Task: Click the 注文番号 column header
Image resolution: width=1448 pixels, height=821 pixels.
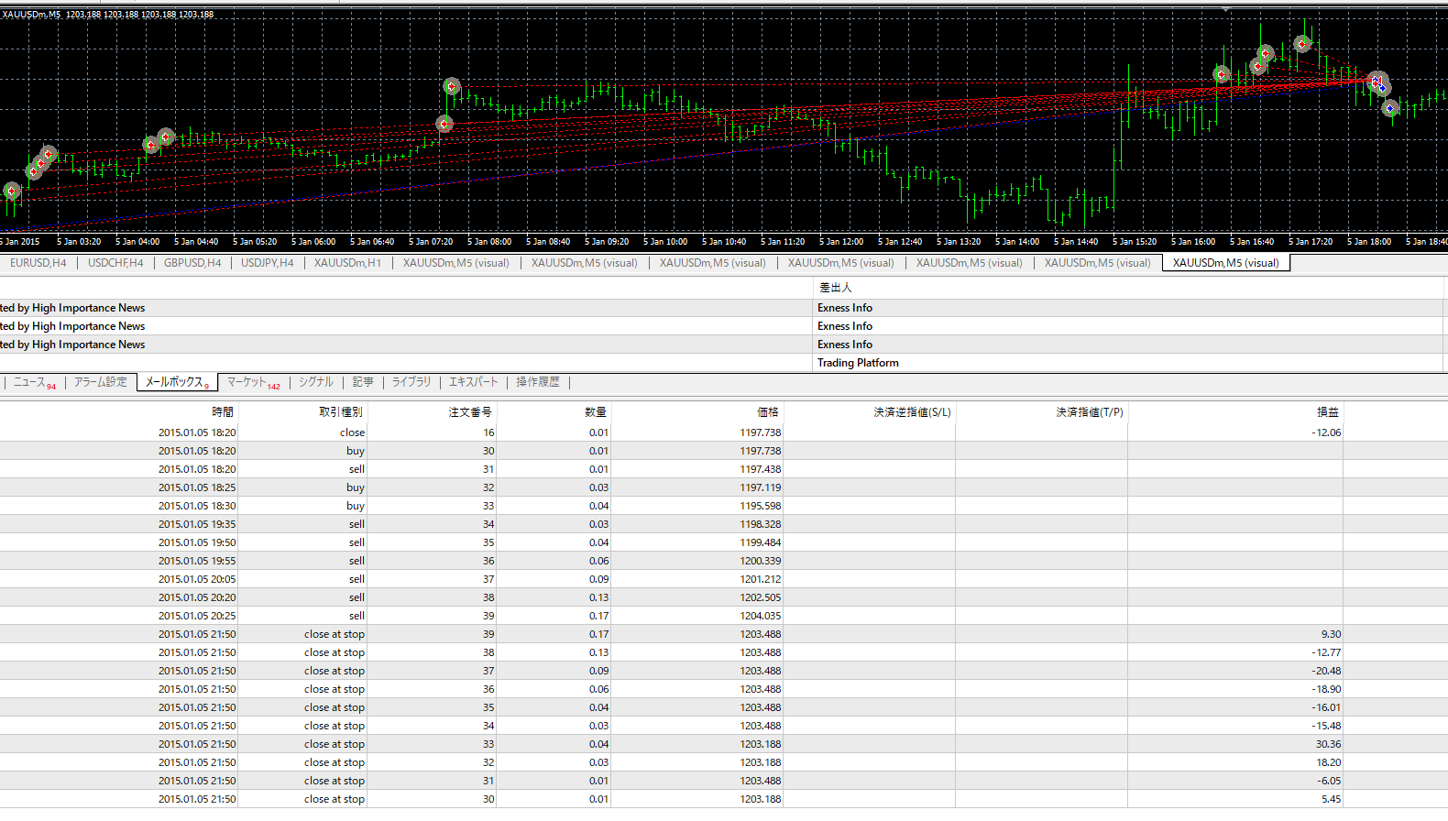Action: coord(469,412)
